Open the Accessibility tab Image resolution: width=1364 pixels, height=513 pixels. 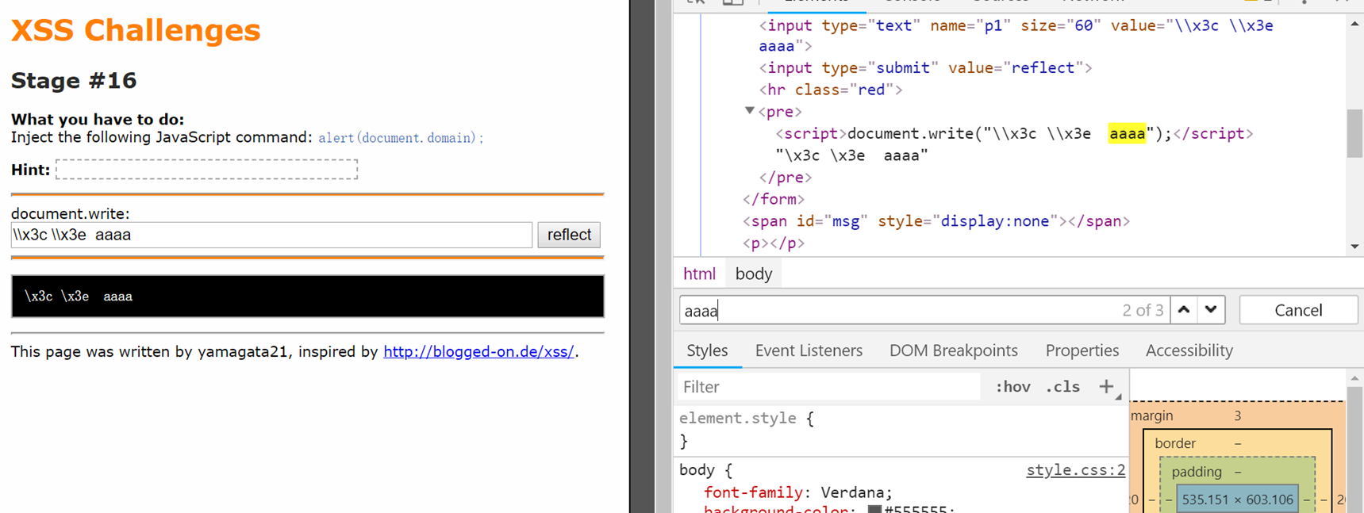click(x=1189, y=350)
